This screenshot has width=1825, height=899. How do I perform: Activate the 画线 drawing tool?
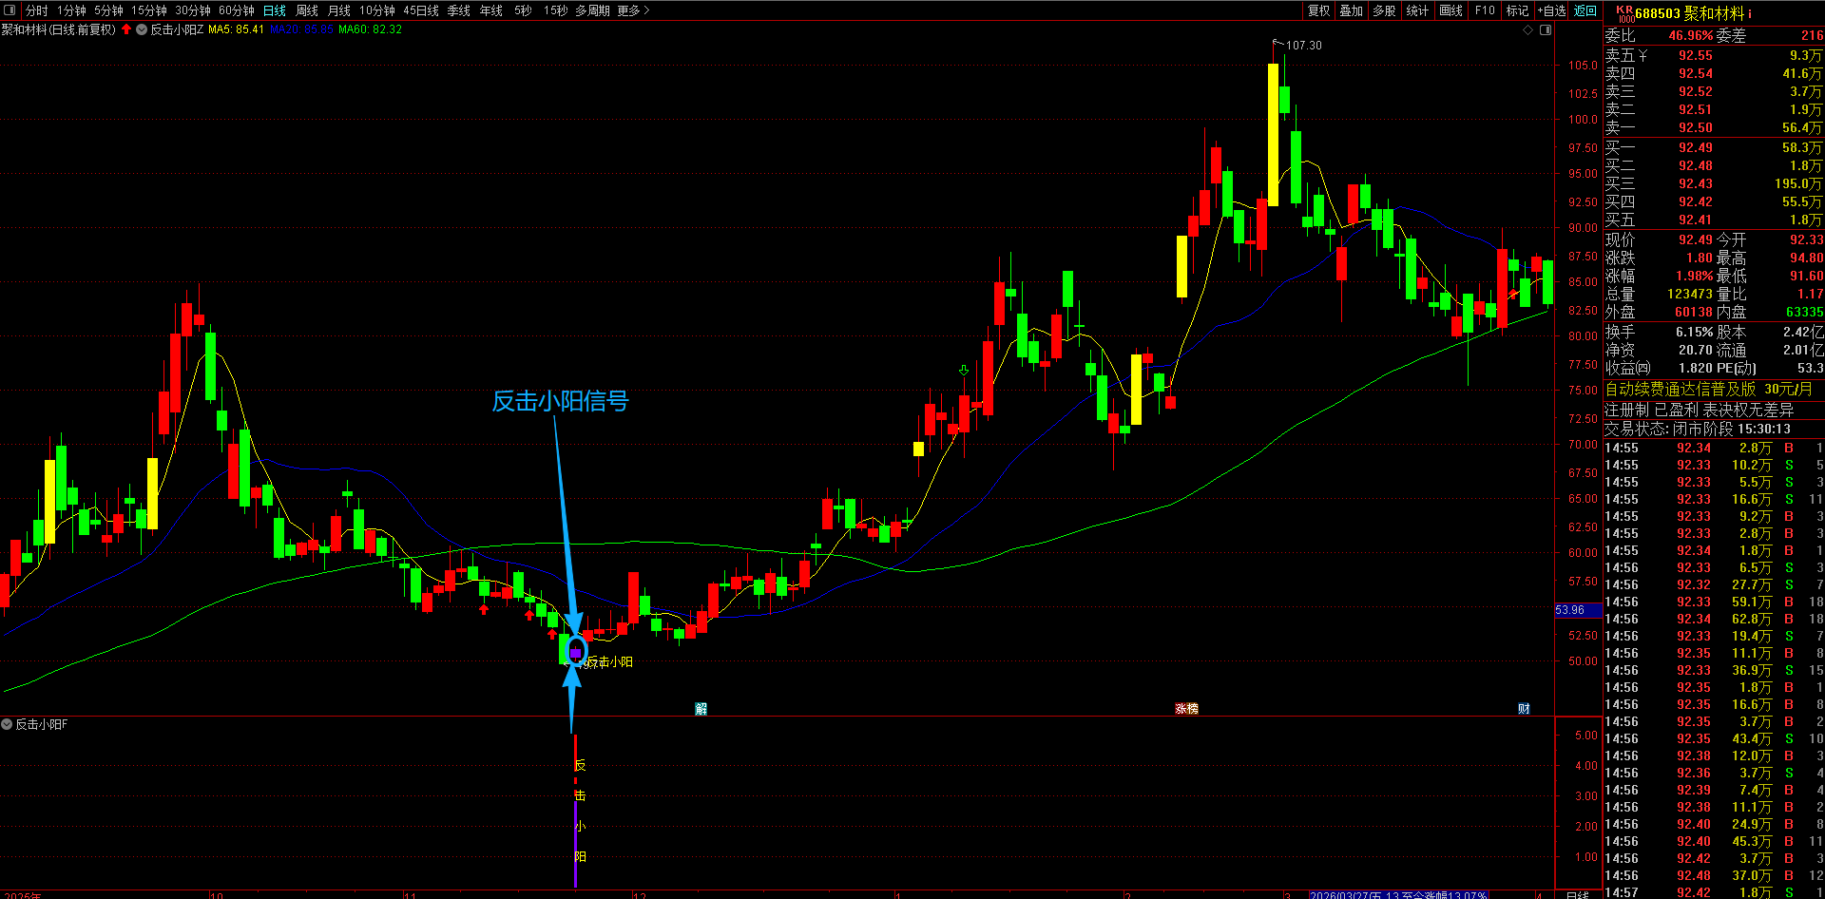(x=1451, y=10)
